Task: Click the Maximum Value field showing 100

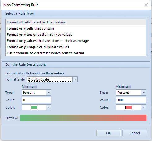Action: (131, 100)
